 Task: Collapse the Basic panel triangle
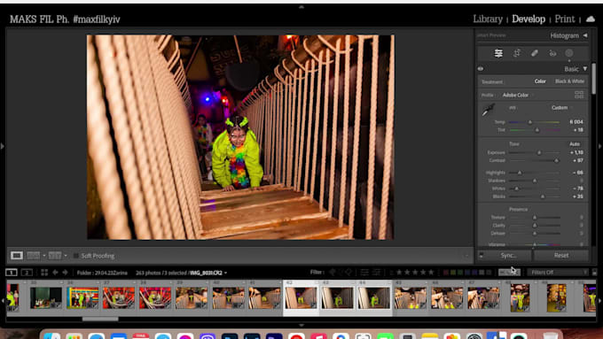pyautogui.click(x=585, y=69)
